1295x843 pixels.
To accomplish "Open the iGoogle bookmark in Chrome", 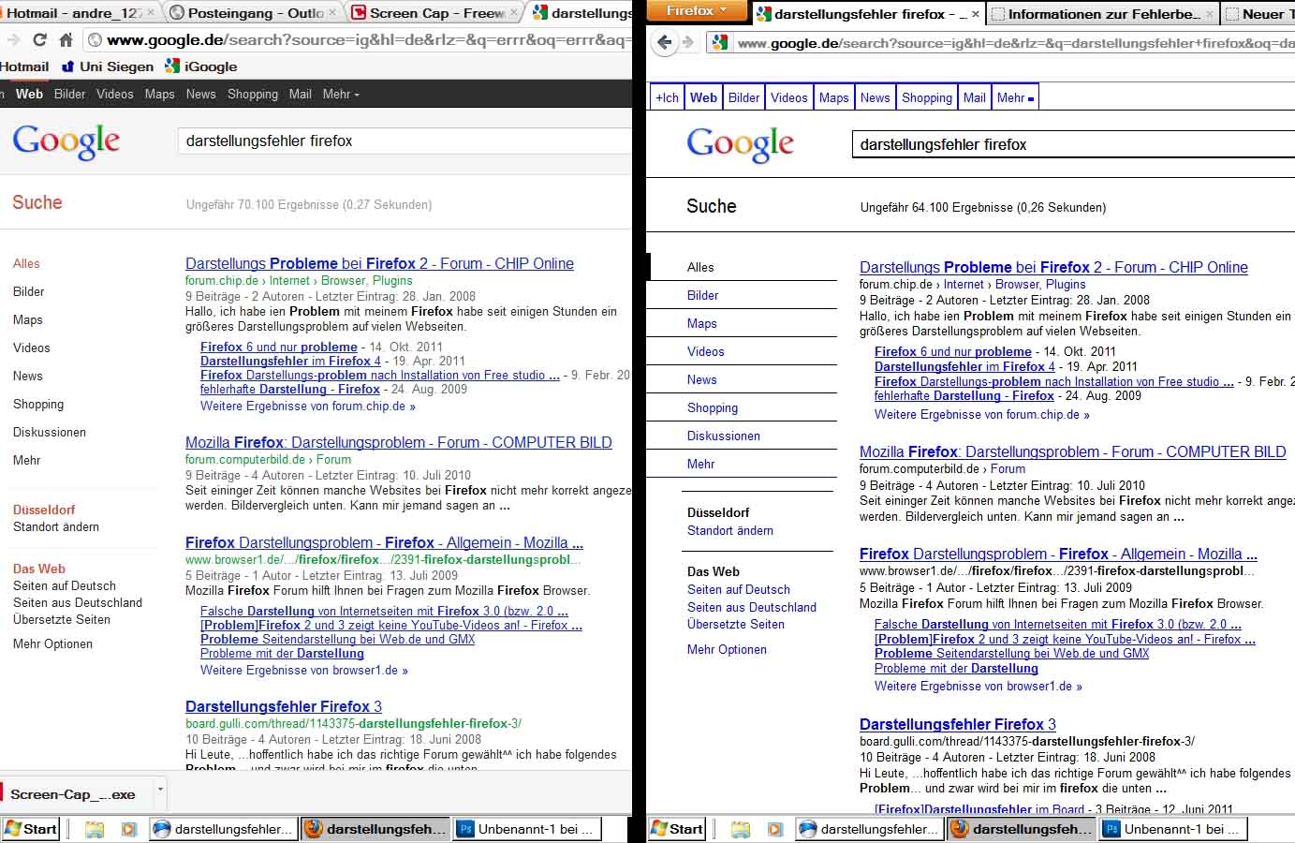I will point(201,67).
